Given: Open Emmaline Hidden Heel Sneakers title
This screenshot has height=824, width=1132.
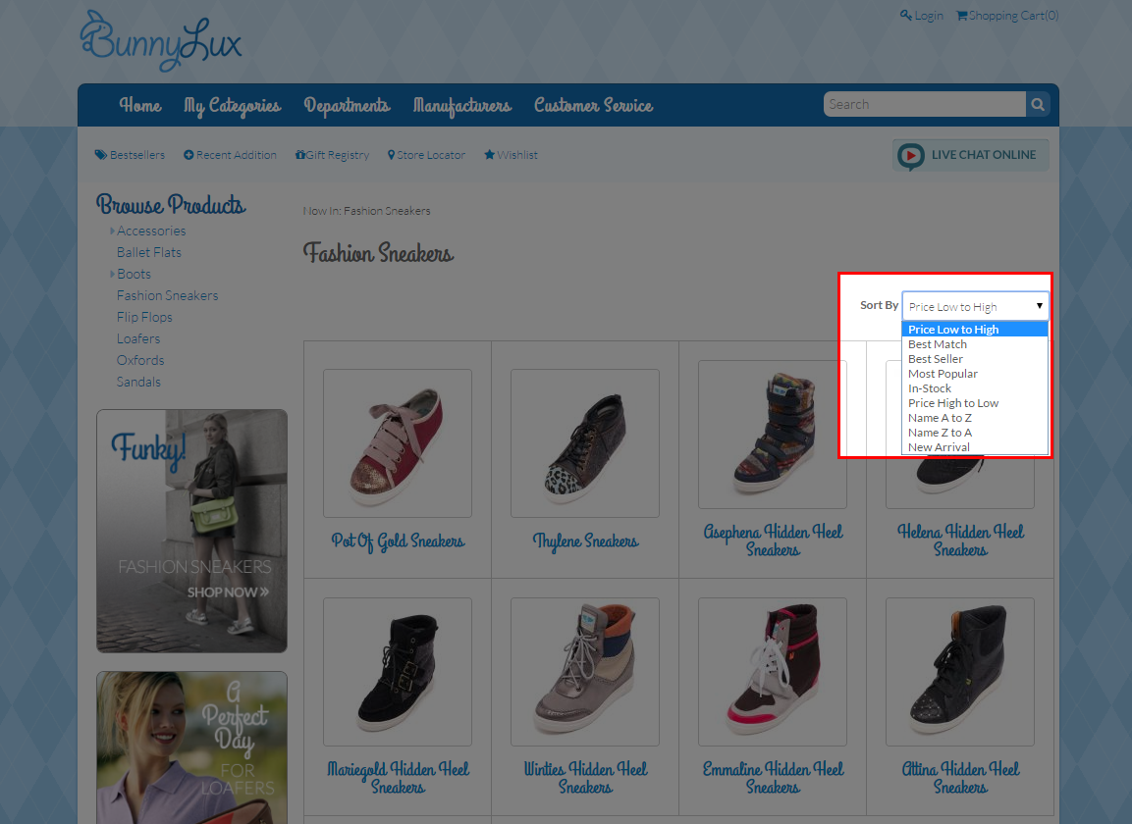Looking at the screenshot, I should (773, 779).
